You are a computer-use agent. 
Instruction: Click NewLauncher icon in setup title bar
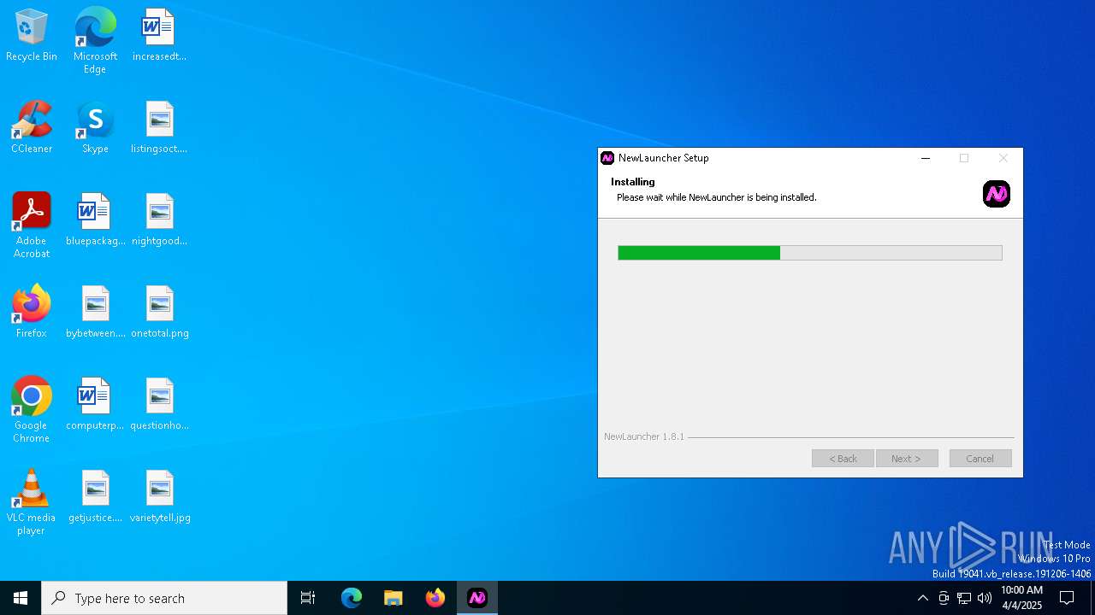coord(607,158)
